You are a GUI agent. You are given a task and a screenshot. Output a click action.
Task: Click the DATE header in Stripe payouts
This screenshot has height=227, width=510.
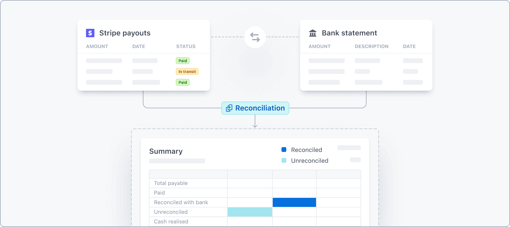tap(139, 47)
